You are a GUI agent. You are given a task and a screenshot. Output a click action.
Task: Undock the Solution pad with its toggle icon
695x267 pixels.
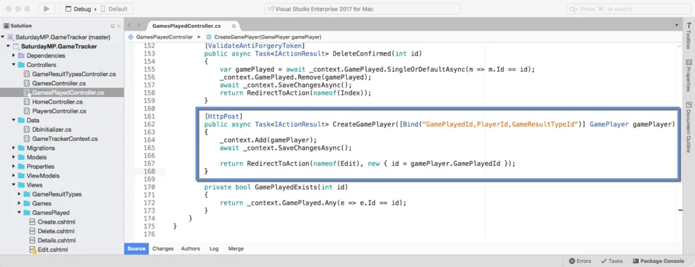[x=112, y=26]
